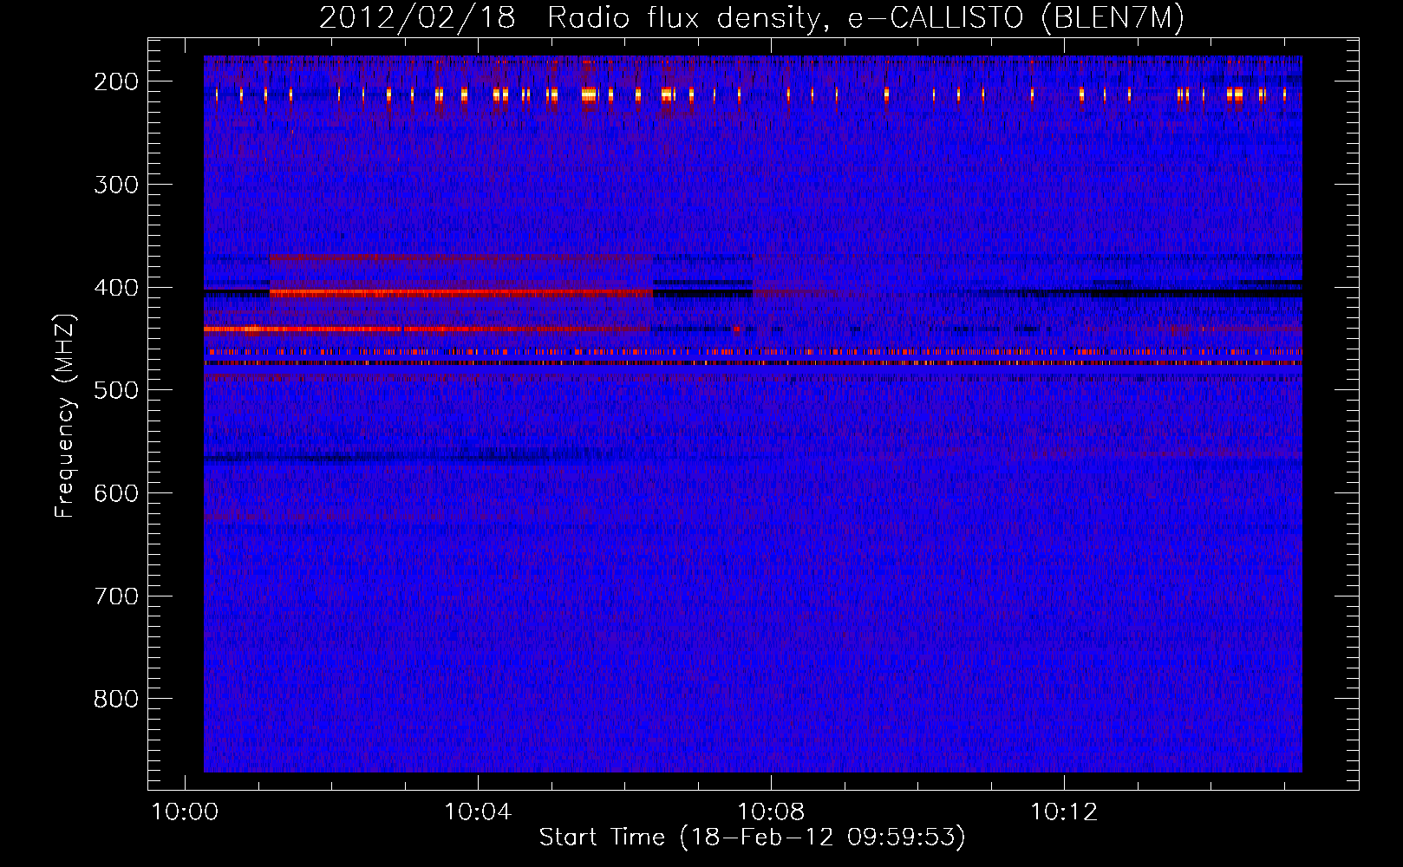
Task: Click the "Start Time (18-Feb-12 09:59:53)" label
Action: (x=752, y=838)
